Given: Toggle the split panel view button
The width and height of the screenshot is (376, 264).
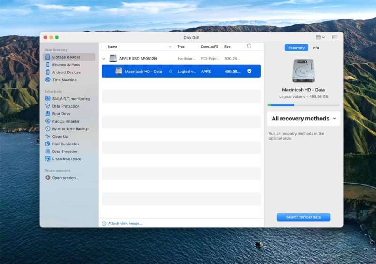Looking at the screenshot, I should pyautogui.click(x=335, y=37).
